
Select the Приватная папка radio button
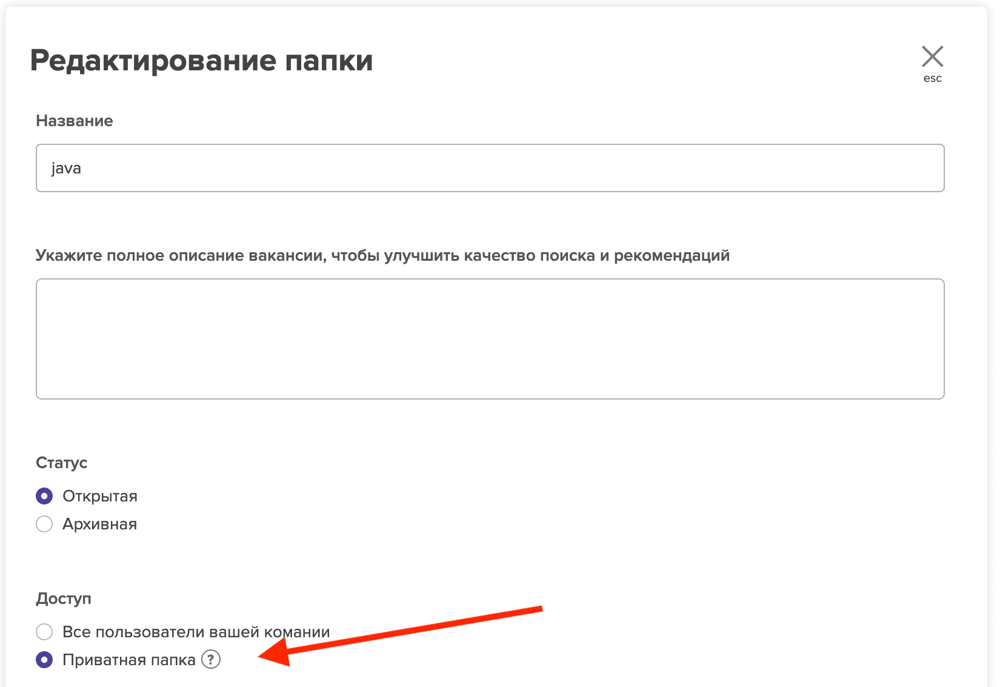44,660
